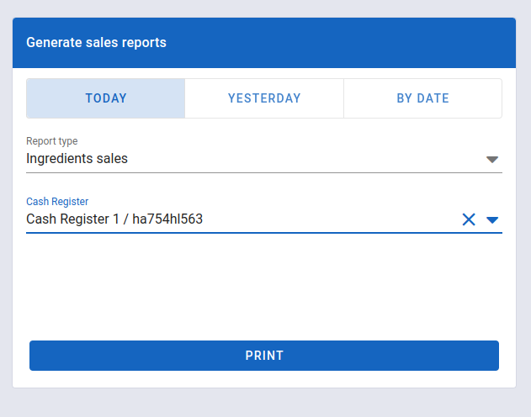Screen dimensions: 531x417
Task: Expand the Cash Register dropdown arrow
Action: (x=492, y=220)
